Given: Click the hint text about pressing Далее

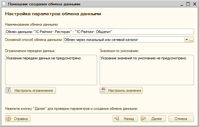Looking at the screenshot, I should pyautogui.click(x=72, y=109).
